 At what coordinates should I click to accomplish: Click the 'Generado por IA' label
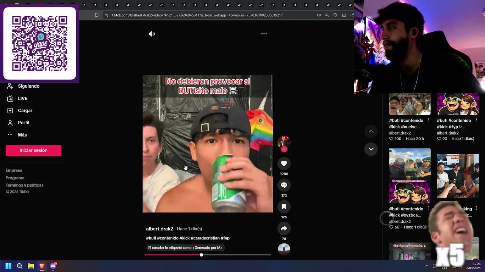(x=185, y=248)
